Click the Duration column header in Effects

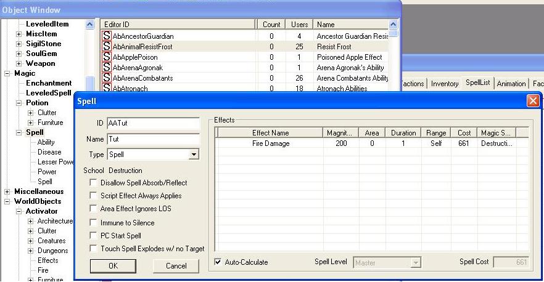pyautogui.click(x=403, y=132)
